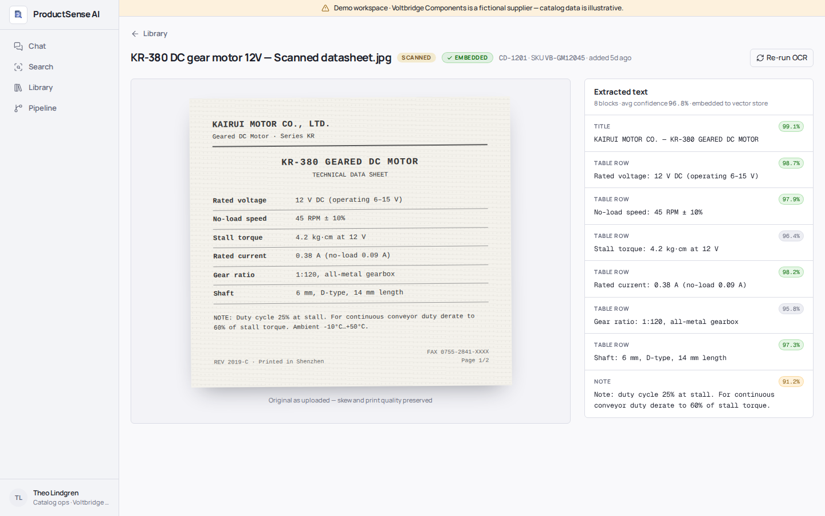Click KR-380 GEARED DC MOTOR heading in scan
Screen dimensions: 825x516
coord(350,162)
